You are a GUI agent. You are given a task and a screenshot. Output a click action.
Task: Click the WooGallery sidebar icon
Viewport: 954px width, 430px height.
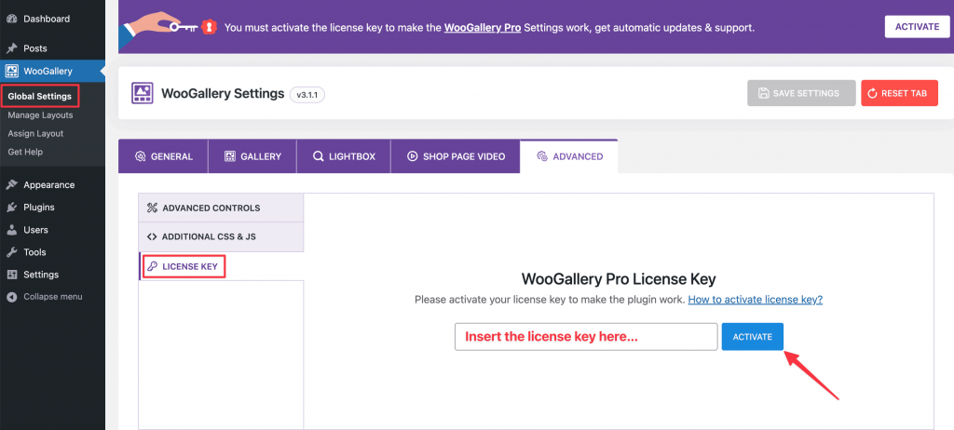coord(11,71)
